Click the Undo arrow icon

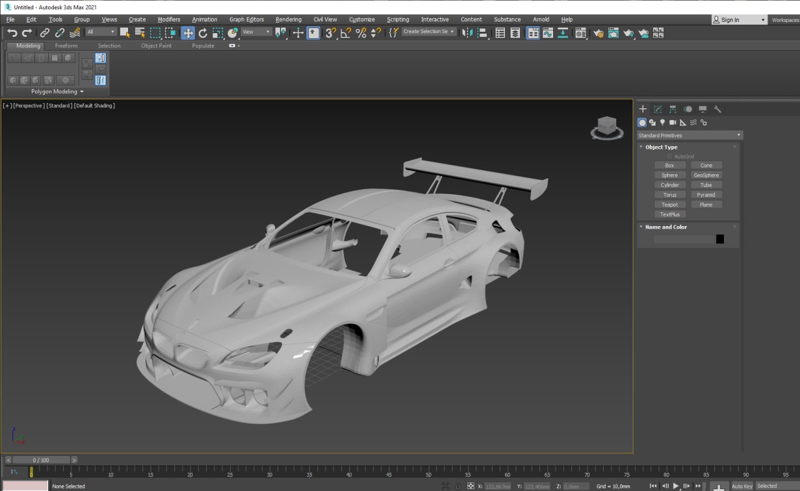pyautogui.click(x=12, y=32)
